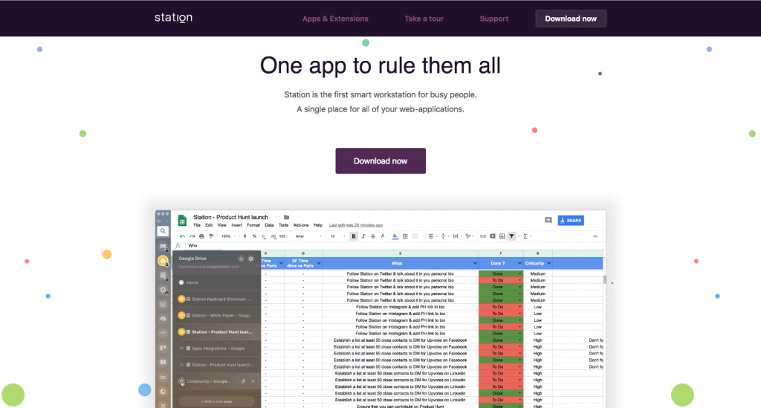The width and height of the screenshot is (761, 408).
Task: Select the Google Drive sidebar icon
Action: (x=163, y=261)
